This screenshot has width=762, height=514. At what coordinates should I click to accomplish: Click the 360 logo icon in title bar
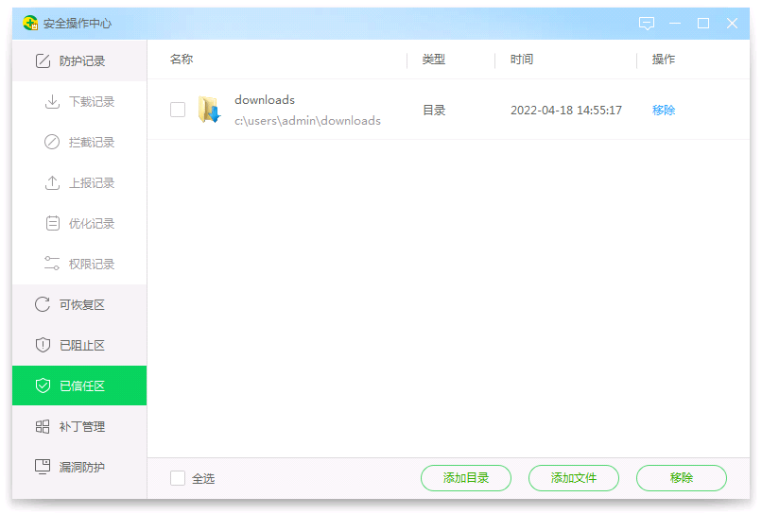(30, 23)
